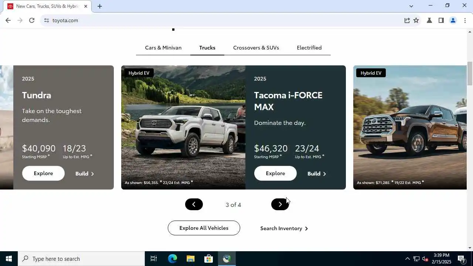This screenshot has width=473, height=266.
Task: Click the page vertical scrollbar thumb
Action: point(470,74)
